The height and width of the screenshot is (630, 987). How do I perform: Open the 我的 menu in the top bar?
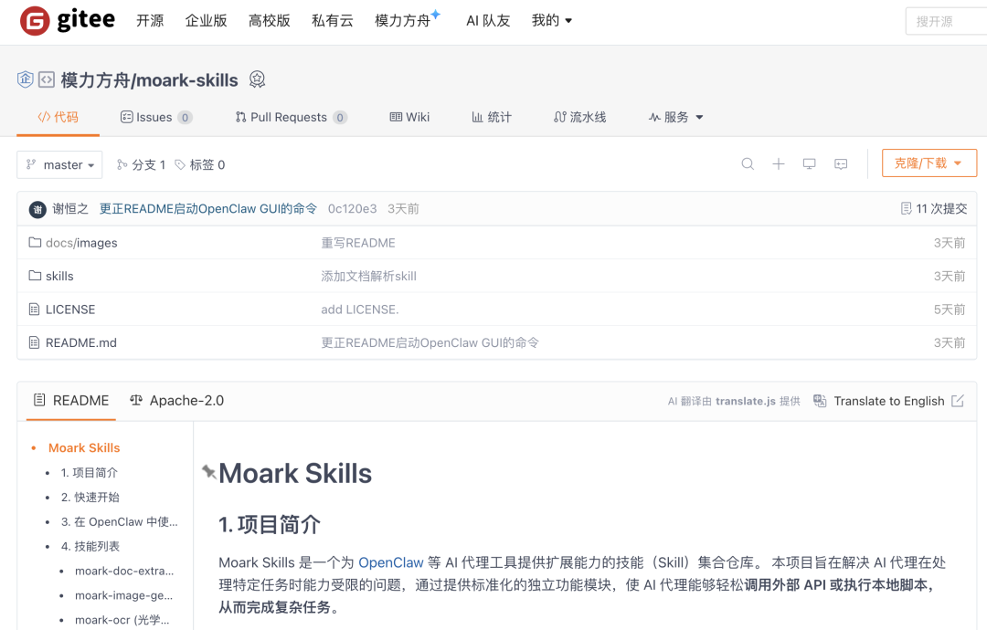pos(552,20)
